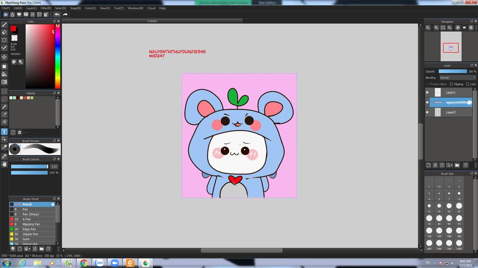Enable the Lock checkbox
The width and height of the screenshot is (478, 268).
[x=468, y=84]
